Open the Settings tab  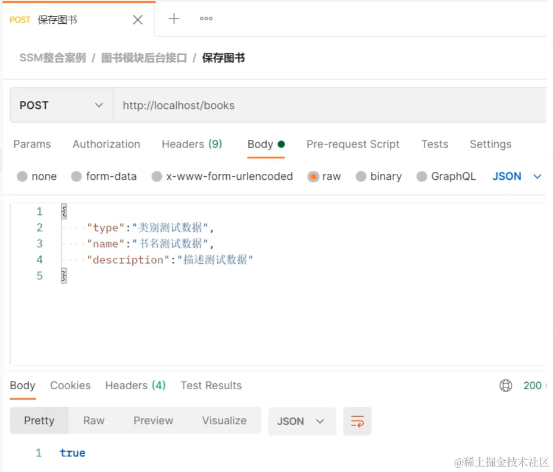490,144
